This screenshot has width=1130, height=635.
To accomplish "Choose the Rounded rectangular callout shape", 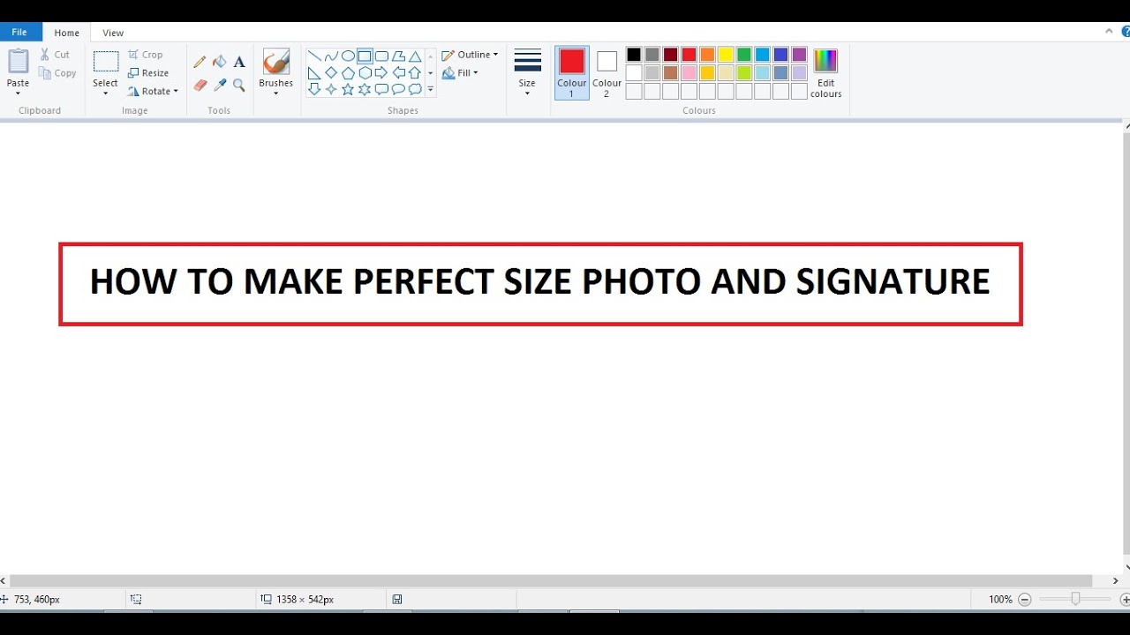I will click(381, 89).
